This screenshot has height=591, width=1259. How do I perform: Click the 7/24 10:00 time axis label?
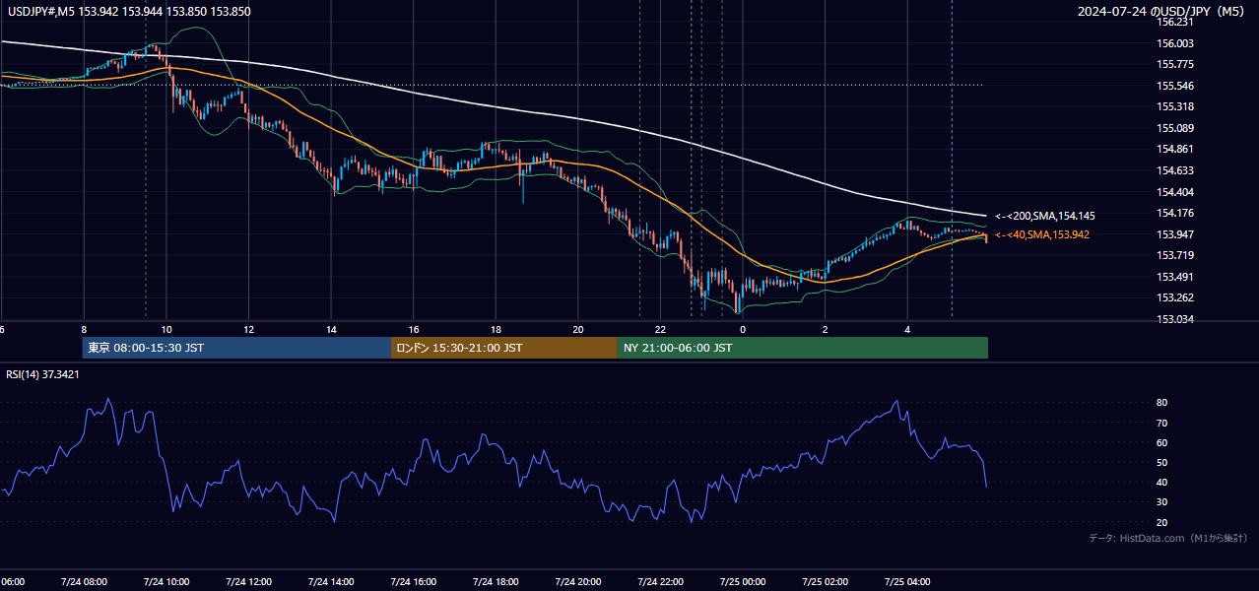pyautogui.click(x=166, y=582)
